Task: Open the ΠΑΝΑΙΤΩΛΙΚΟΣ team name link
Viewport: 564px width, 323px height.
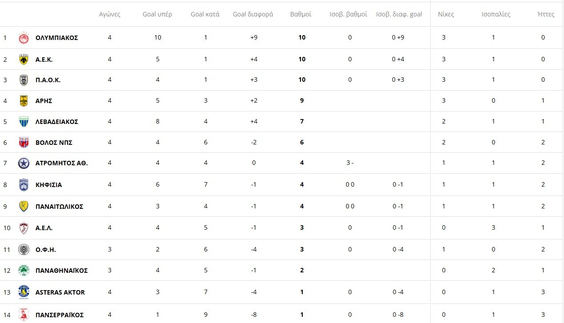Action: [59, 207]
